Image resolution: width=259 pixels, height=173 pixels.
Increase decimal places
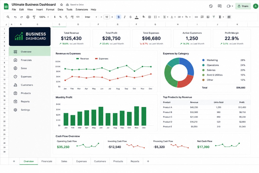(x=72, y=17)
